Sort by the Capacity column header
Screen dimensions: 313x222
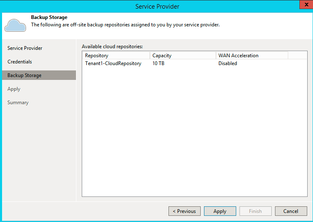tap(183, 56)
